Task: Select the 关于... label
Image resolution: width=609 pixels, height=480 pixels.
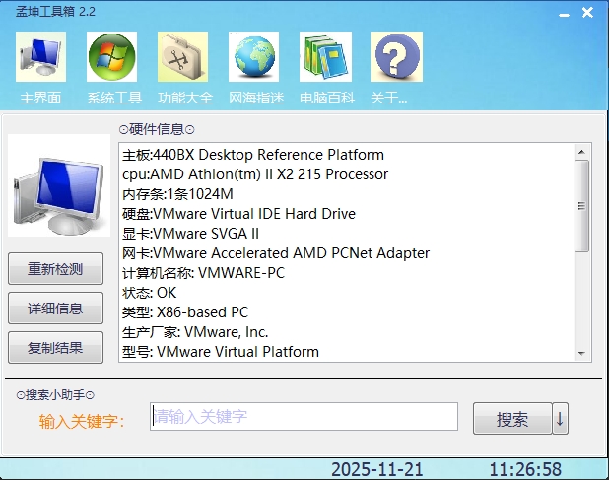Action: coord(388,98)
